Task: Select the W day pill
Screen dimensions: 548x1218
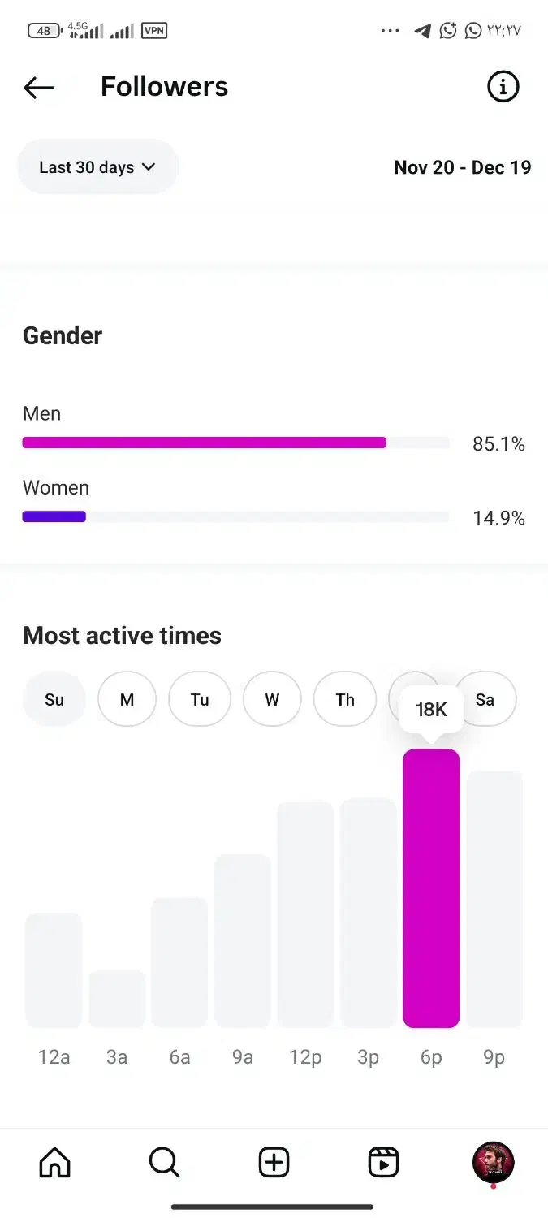Action: (x=272, y=699)
